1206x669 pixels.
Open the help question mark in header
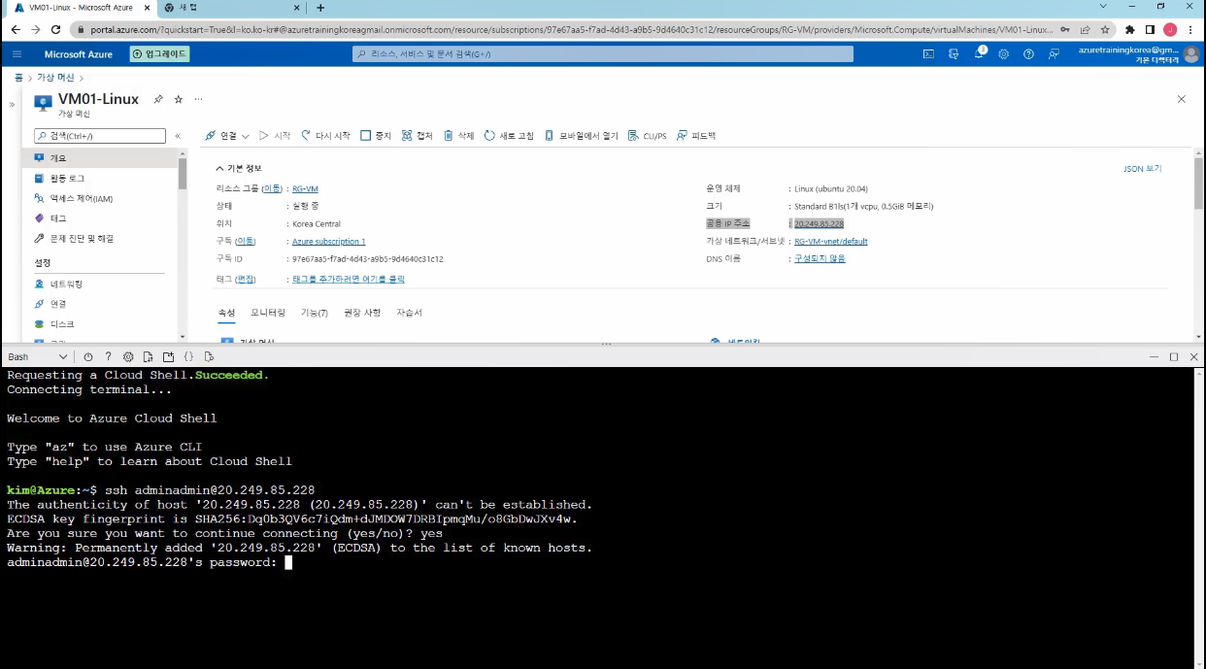1028,54
